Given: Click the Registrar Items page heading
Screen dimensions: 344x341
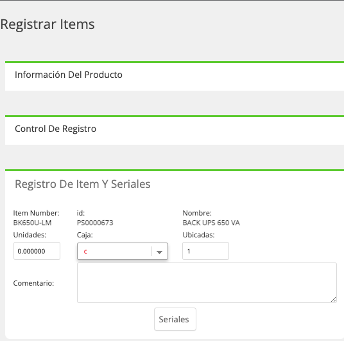Looking at the screenshot, I should coord(47,24).
